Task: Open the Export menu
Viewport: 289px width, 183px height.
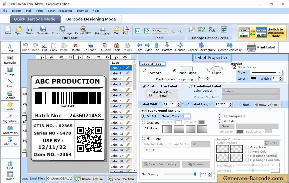Action: [x=17, y=11]
